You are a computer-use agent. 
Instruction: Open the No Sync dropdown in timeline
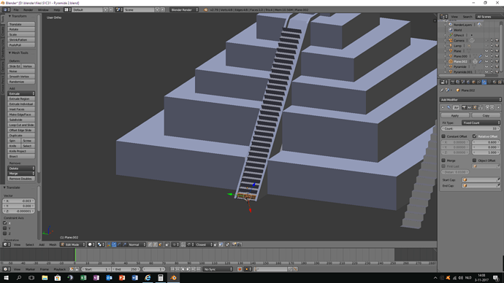pyautogui.click(x=218, y=269)
